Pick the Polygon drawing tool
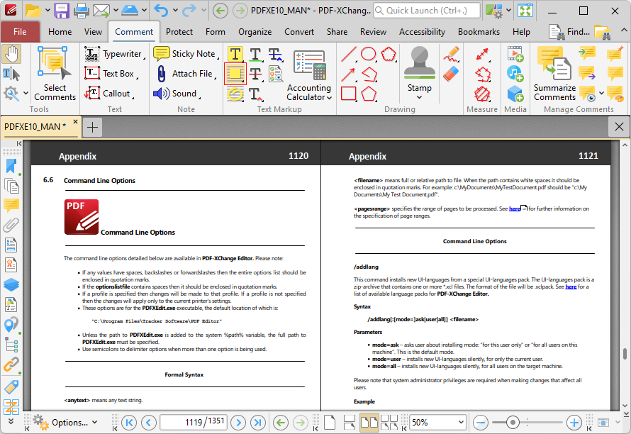The image size is (631, 434). point(369,94)
